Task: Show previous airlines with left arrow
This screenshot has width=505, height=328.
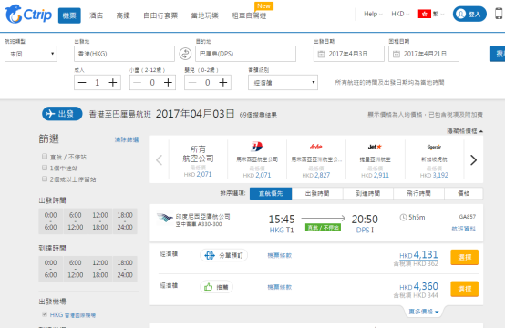Action: [x=160, y=160]
